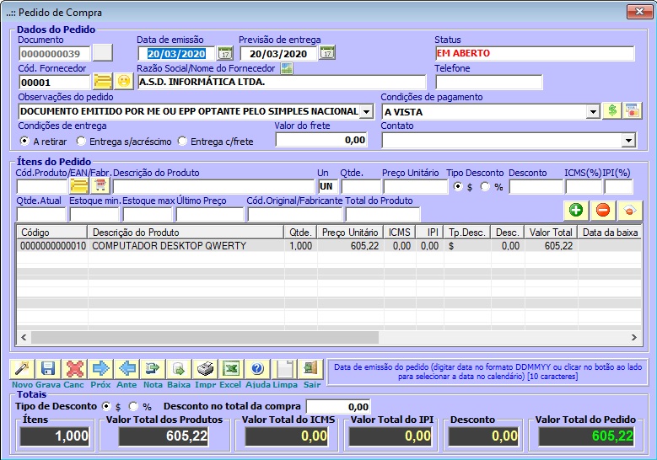Viewport: 657px width, 460px height.
Task: Click Descrição do Produto column header
Action: click(x=186, y=233)
